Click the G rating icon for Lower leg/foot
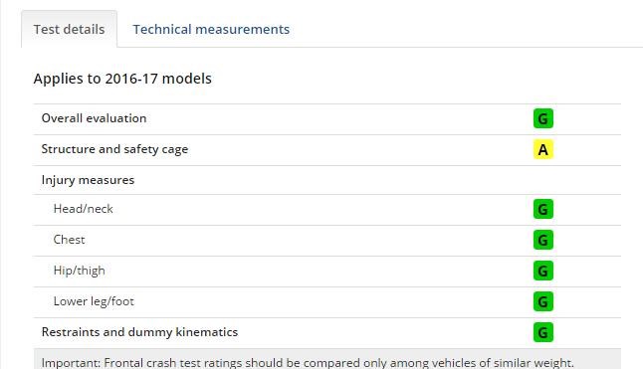Viewport: 643px width, 369px height. coord(542,301)
